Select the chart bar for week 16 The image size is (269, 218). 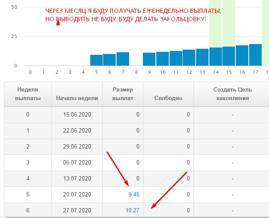(x=242, y=56)
